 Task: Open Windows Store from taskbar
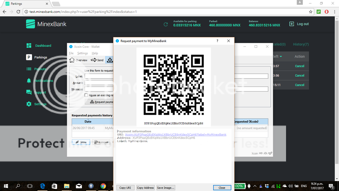(55, 186)
